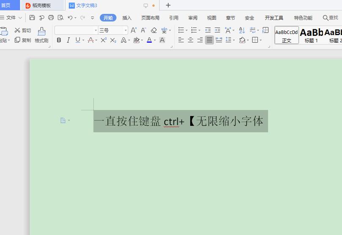342x235 pixels.
Task: Expand the 文件 menu arrow
Action: point(20,18)
